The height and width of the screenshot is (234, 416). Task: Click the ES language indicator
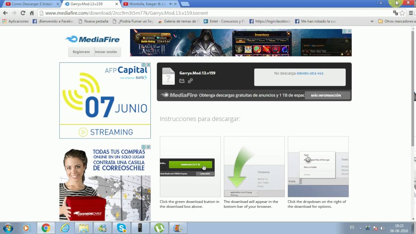coord(352,227)
